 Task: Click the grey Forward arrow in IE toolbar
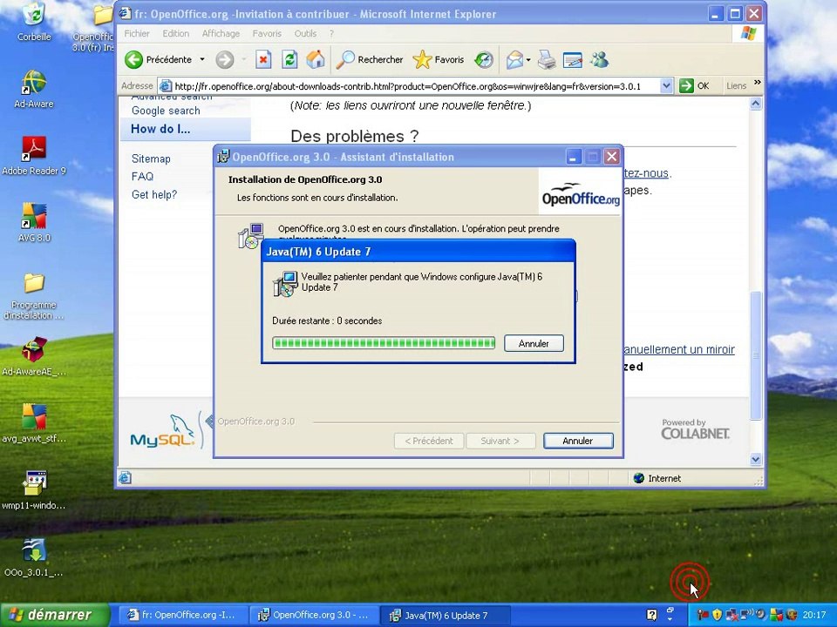[x=225, y=60]
